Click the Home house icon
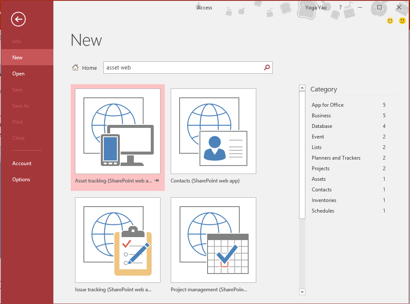Image resolution: width=410 pixels, height=304 pixels. coord(75,67)
